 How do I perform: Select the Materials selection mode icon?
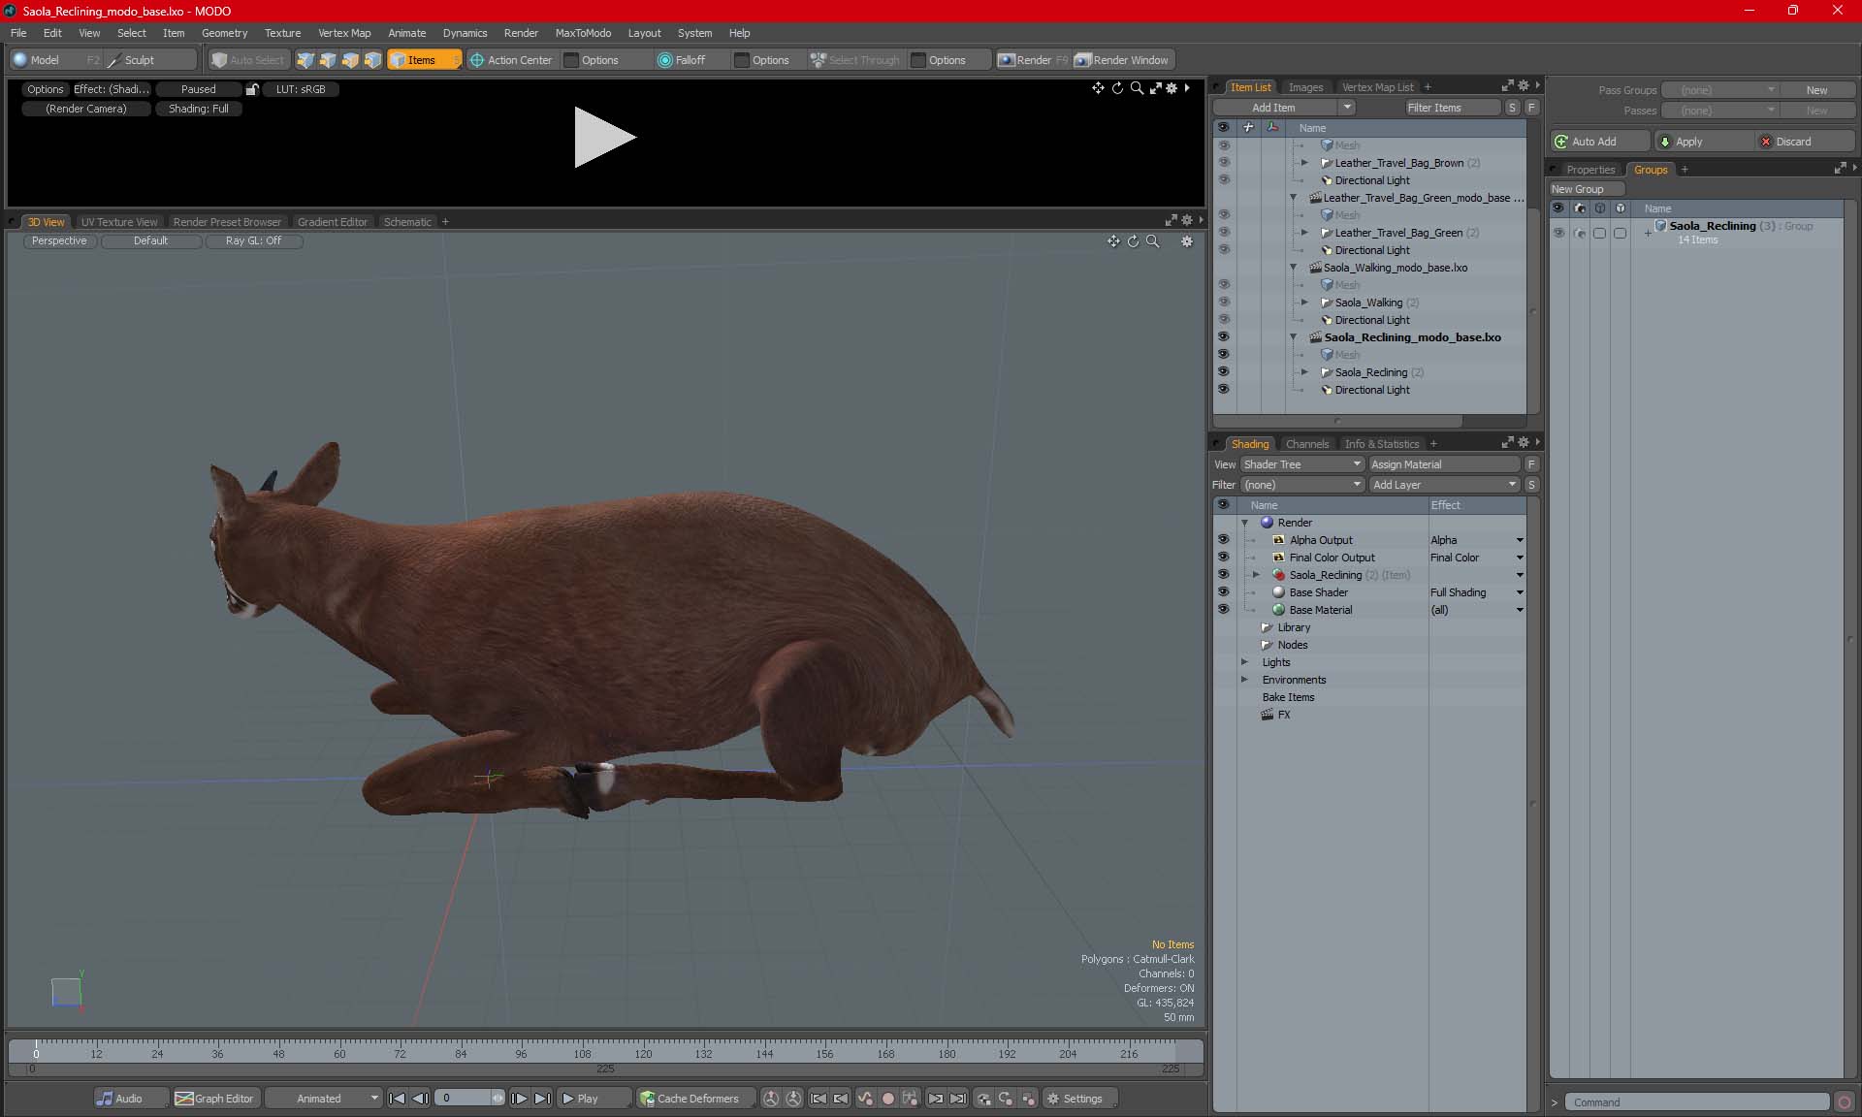coord(372,60)
